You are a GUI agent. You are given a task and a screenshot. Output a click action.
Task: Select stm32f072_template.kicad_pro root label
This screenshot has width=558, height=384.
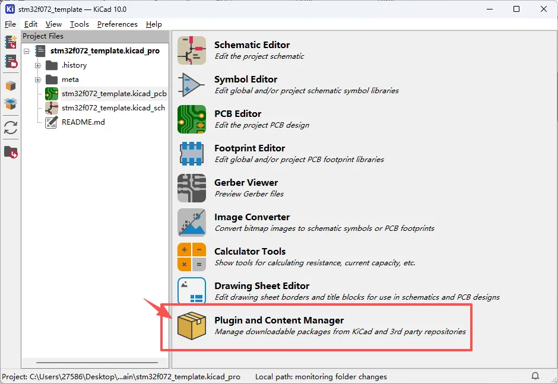[104, 51]
